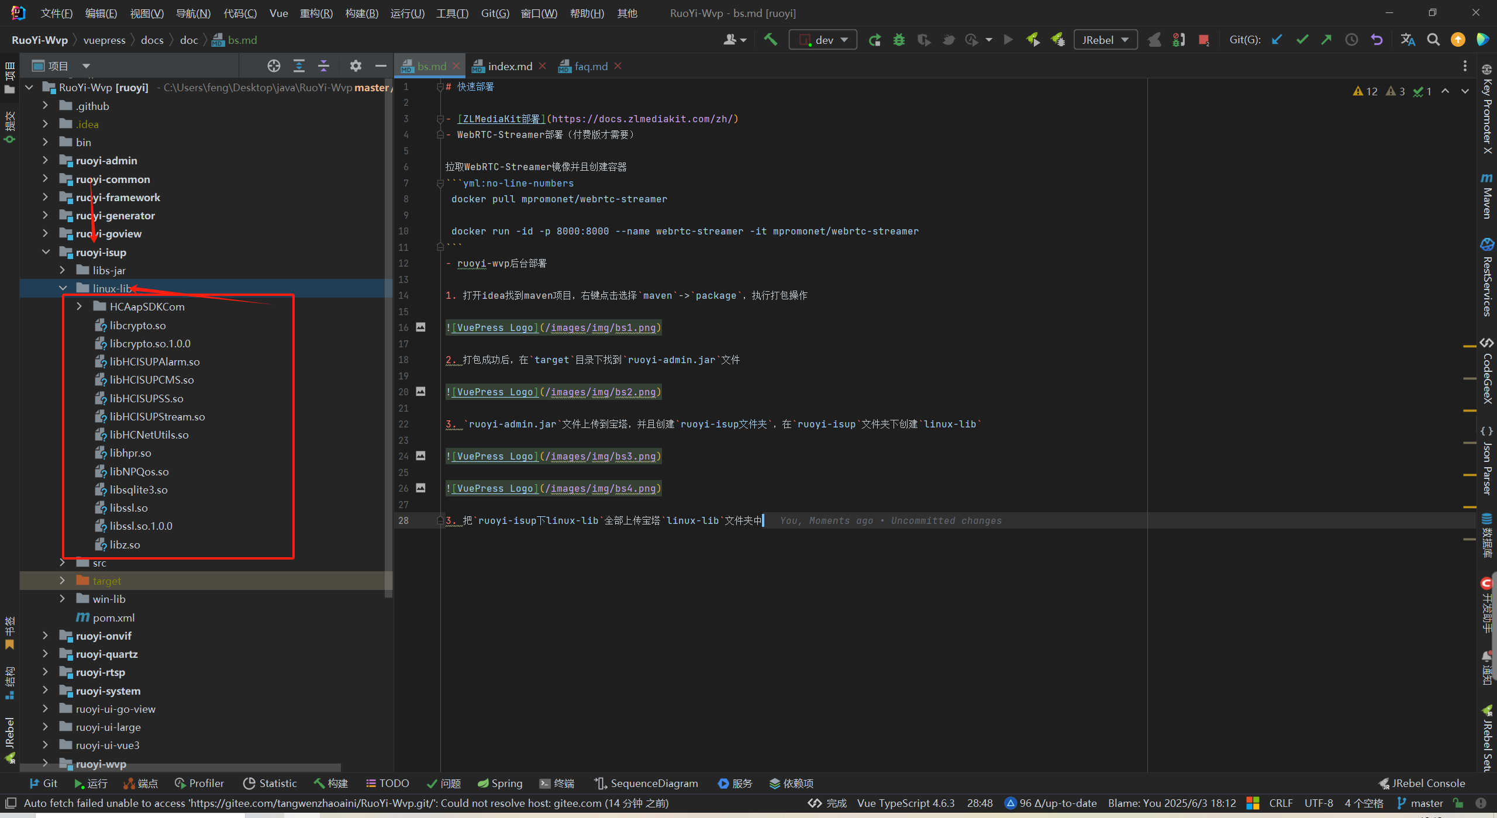Open the JRebel dropdown selector
The height and width of the screenshot is (818, 1497).
click(x=1105, y=40)
